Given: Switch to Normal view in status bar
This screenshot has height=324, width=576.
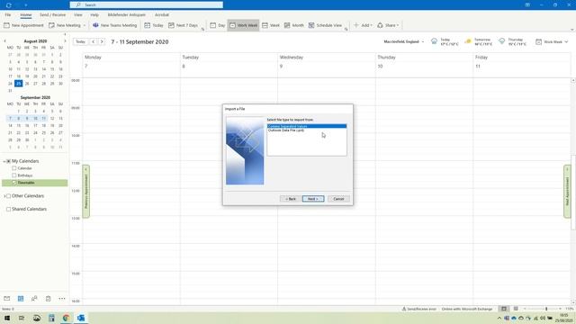Looking at the screenshot, I should (x=504, y=309).
